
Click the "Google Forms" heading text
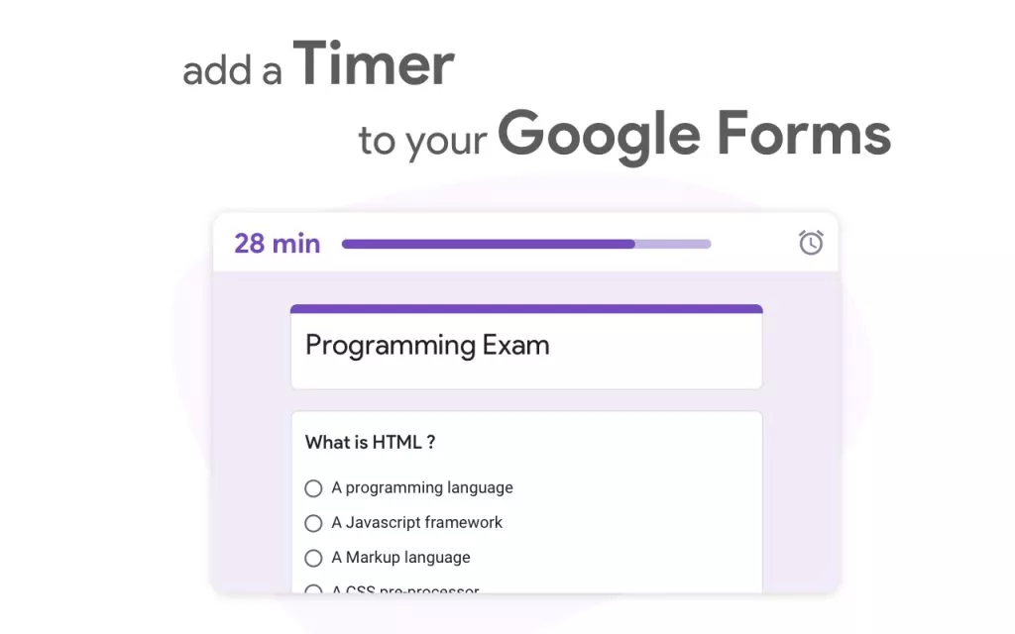[x=693, y=134]
